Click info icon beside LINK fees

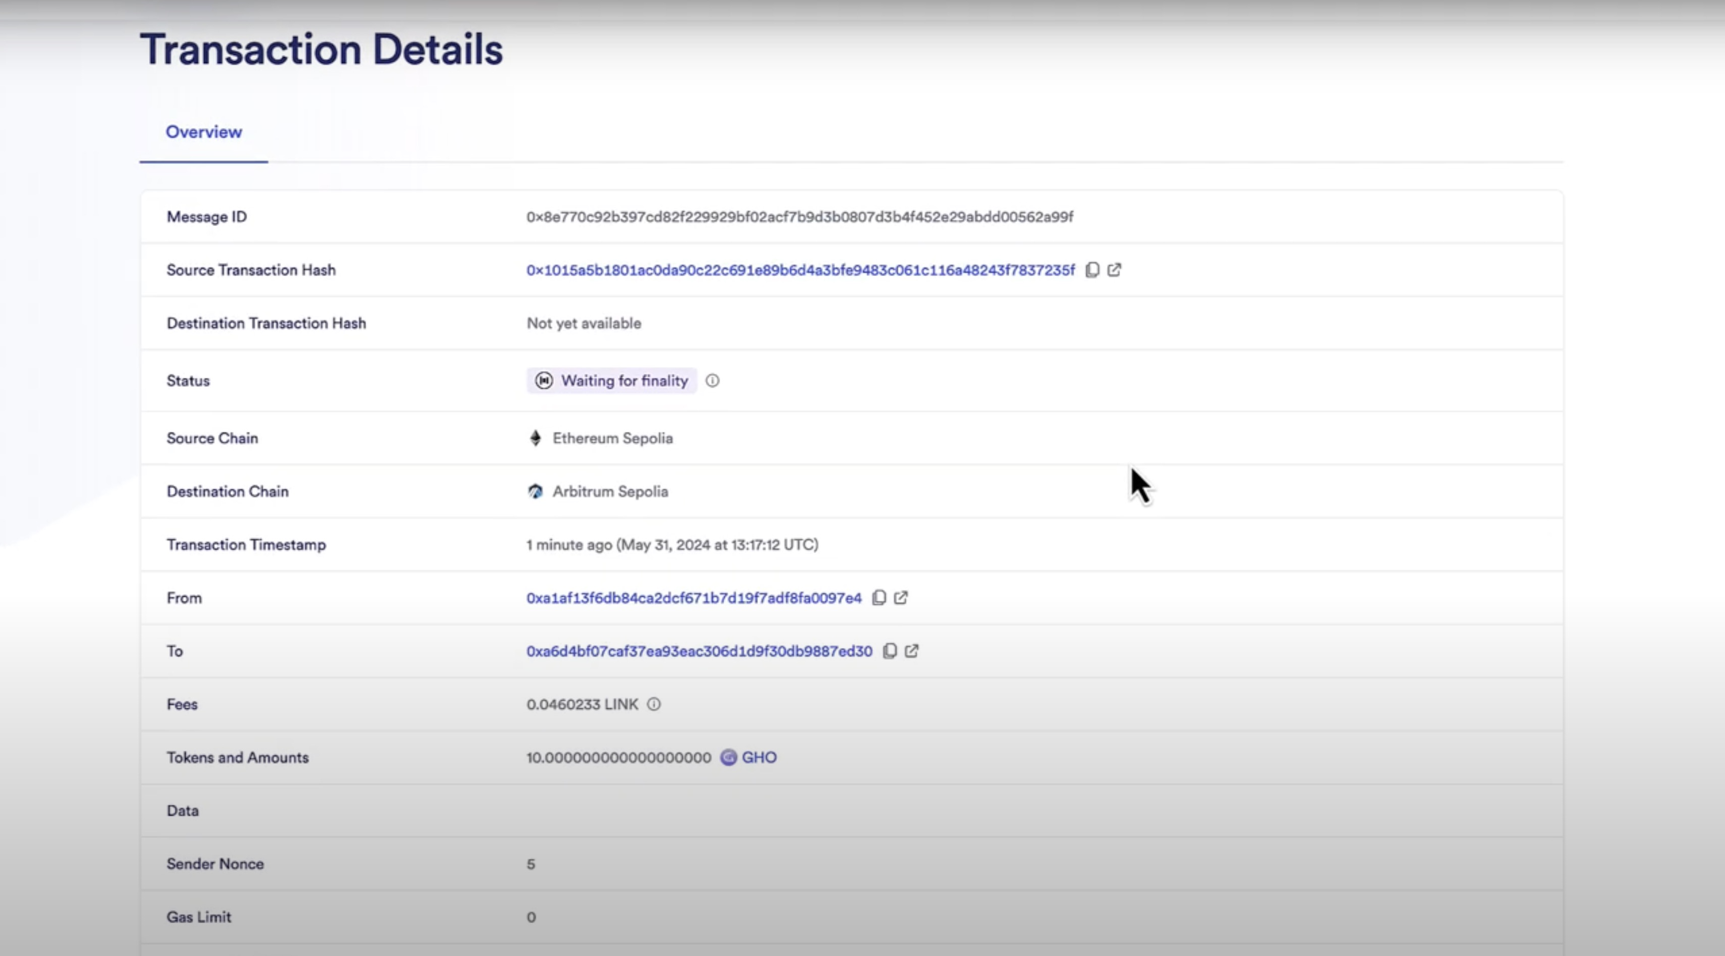click(653, 704)
